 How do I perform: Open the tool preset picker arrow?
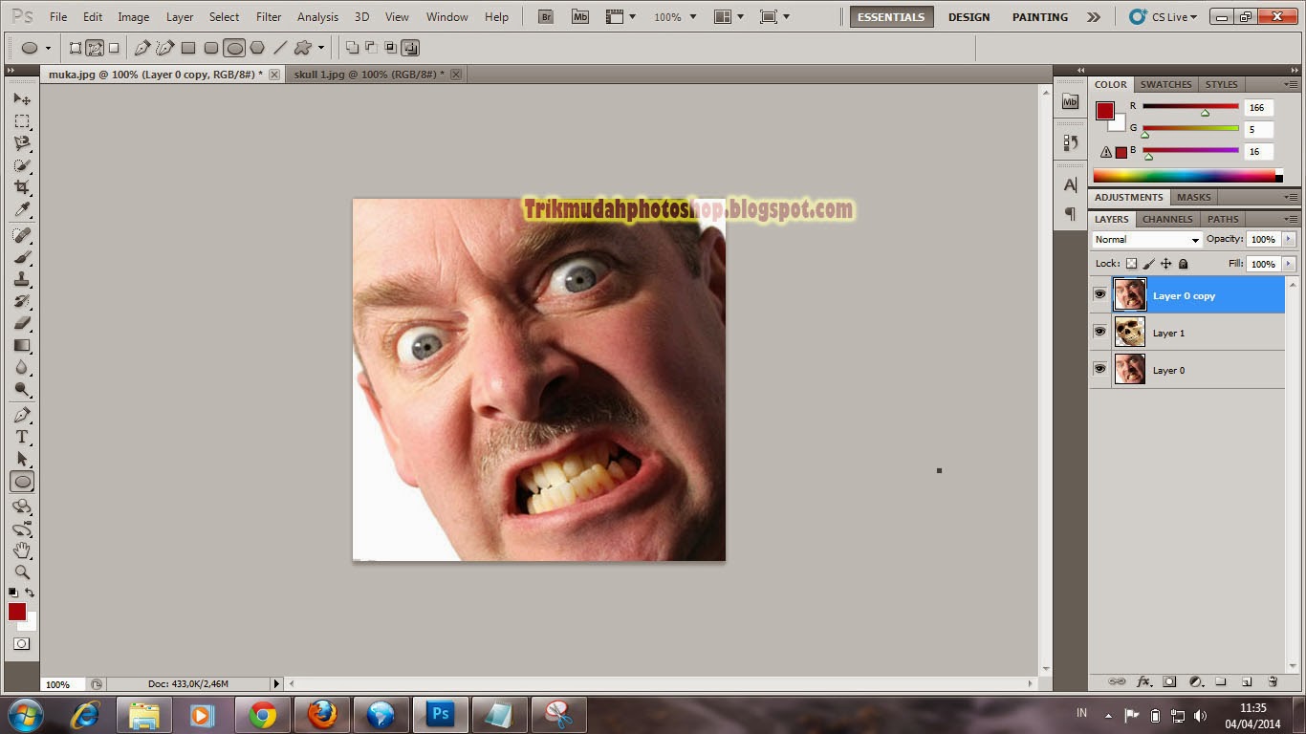pos(48,48)
